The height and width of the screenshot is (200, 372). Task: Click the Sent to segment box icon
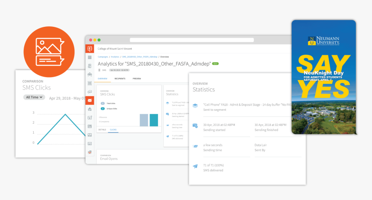pos(196,105)
